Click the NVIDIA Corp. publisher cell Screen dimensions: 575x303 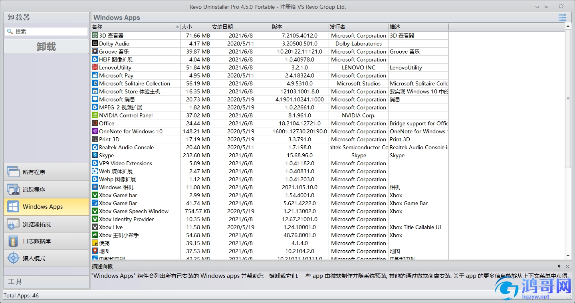[x=359, y=115]
